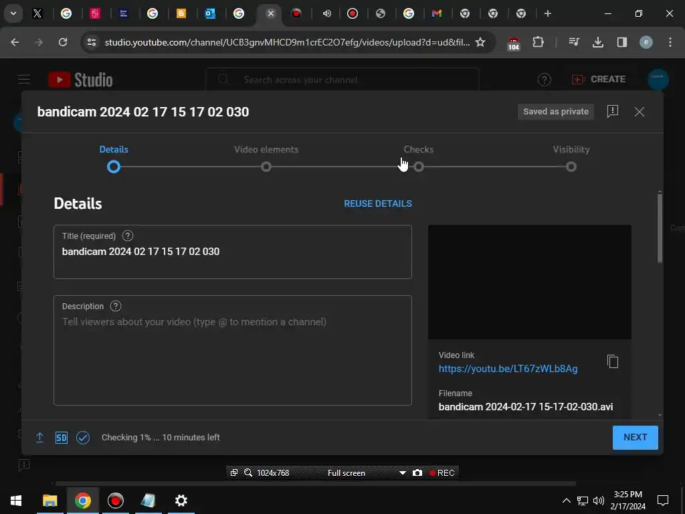Click the Bandicam window mode icon
Viewport: 685px width, 514px height.
click(234, 473)
